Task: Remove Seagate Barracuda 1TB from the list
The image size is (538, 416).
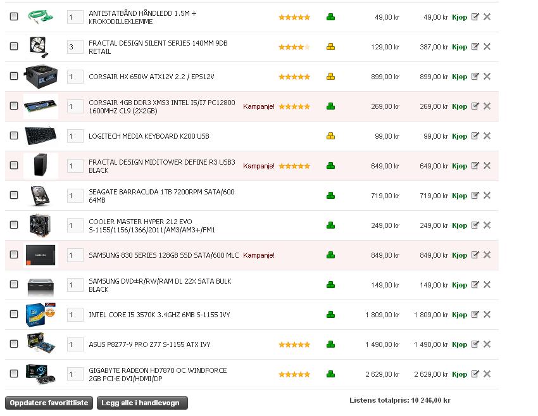Action: (487, 195)
